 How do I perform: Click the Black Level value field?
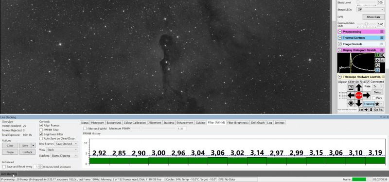[x=381, y=2]
